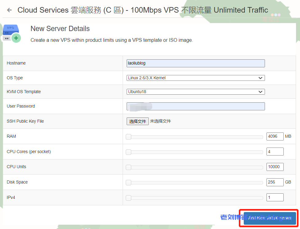Click the VPS server plus icon
The image size is (300, 229).
[x=11, y=33]
